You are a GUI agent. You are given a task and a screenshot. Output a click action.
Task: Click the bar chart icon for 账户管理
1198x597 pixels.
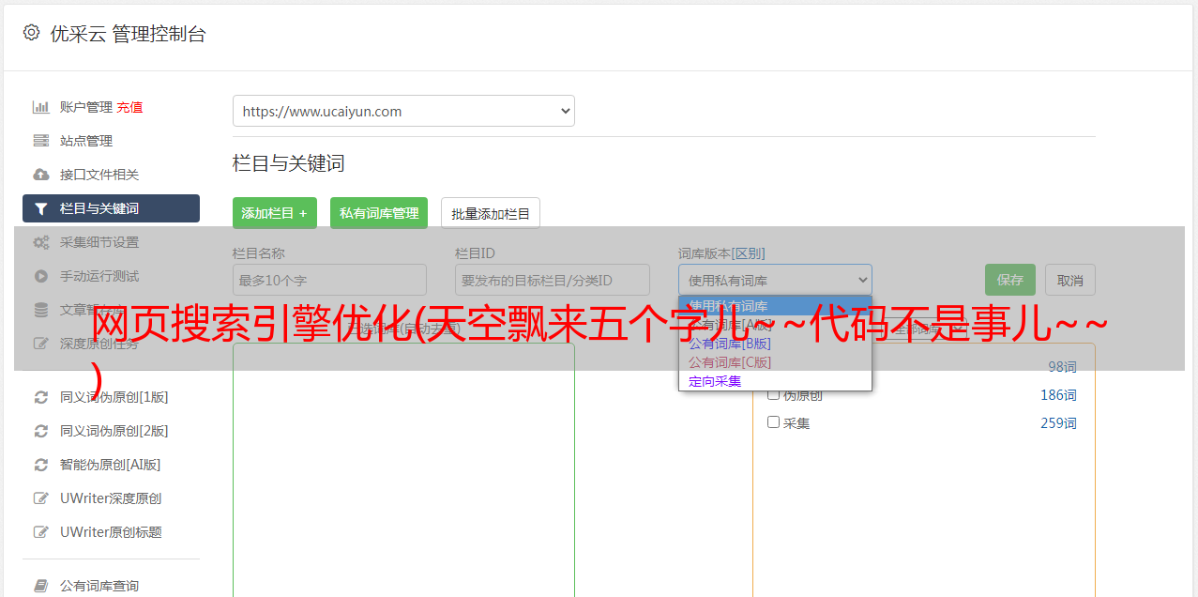point(41,107)
